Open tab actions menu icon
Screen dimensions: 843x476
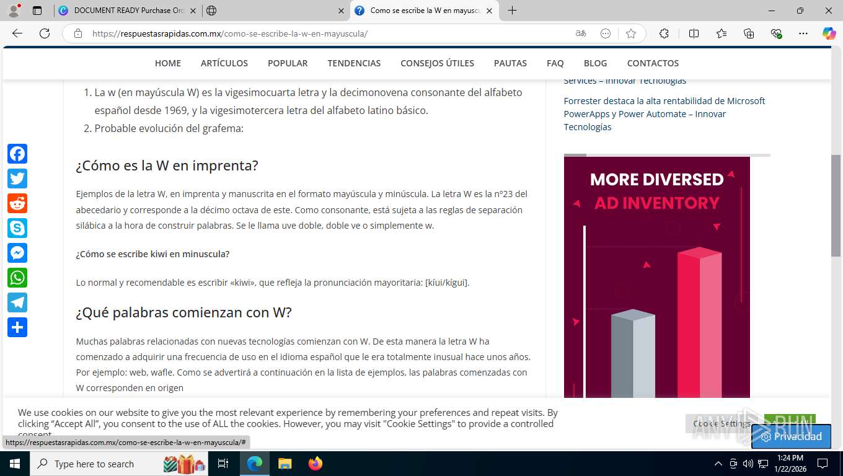(37, 11)
